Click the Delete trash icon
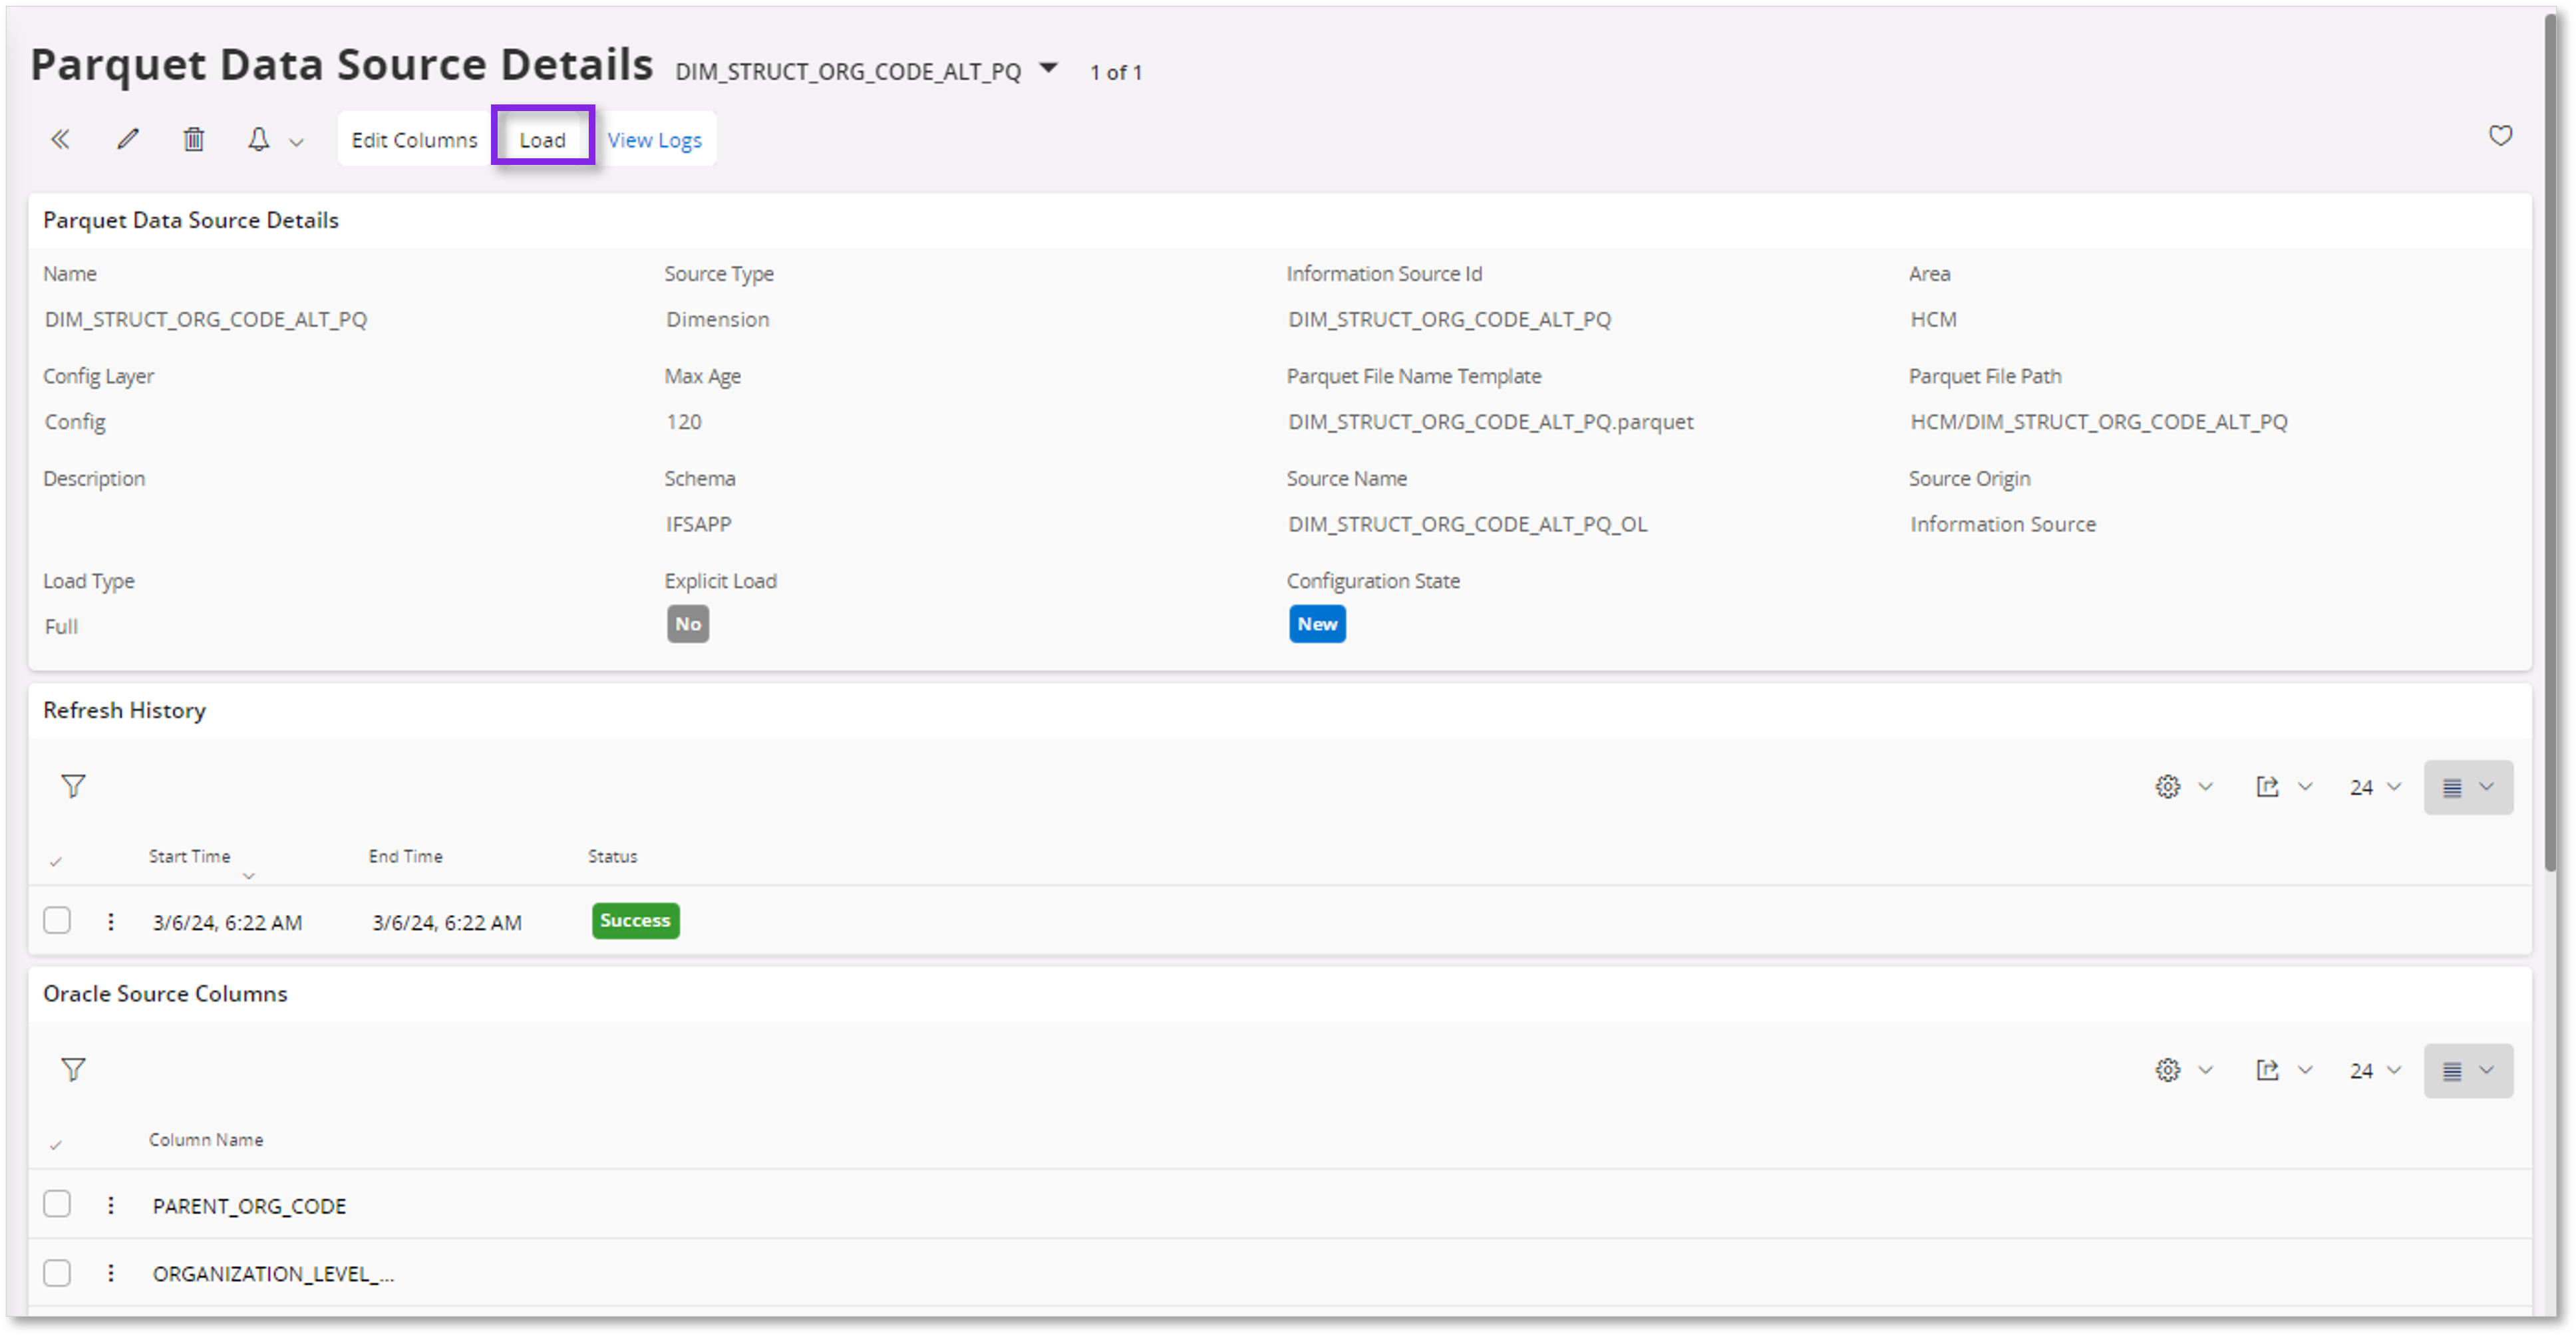 pyautogui.click(x=194, y=139)
